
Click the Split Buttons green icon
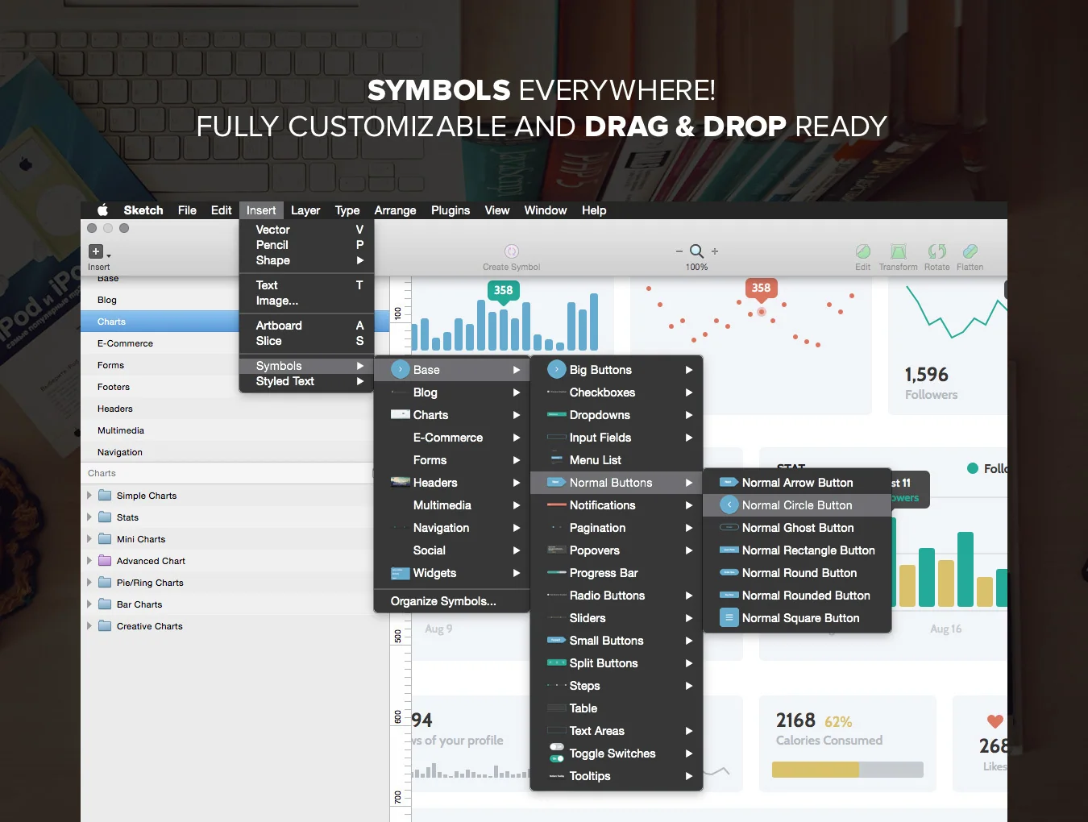click(557, 662)
